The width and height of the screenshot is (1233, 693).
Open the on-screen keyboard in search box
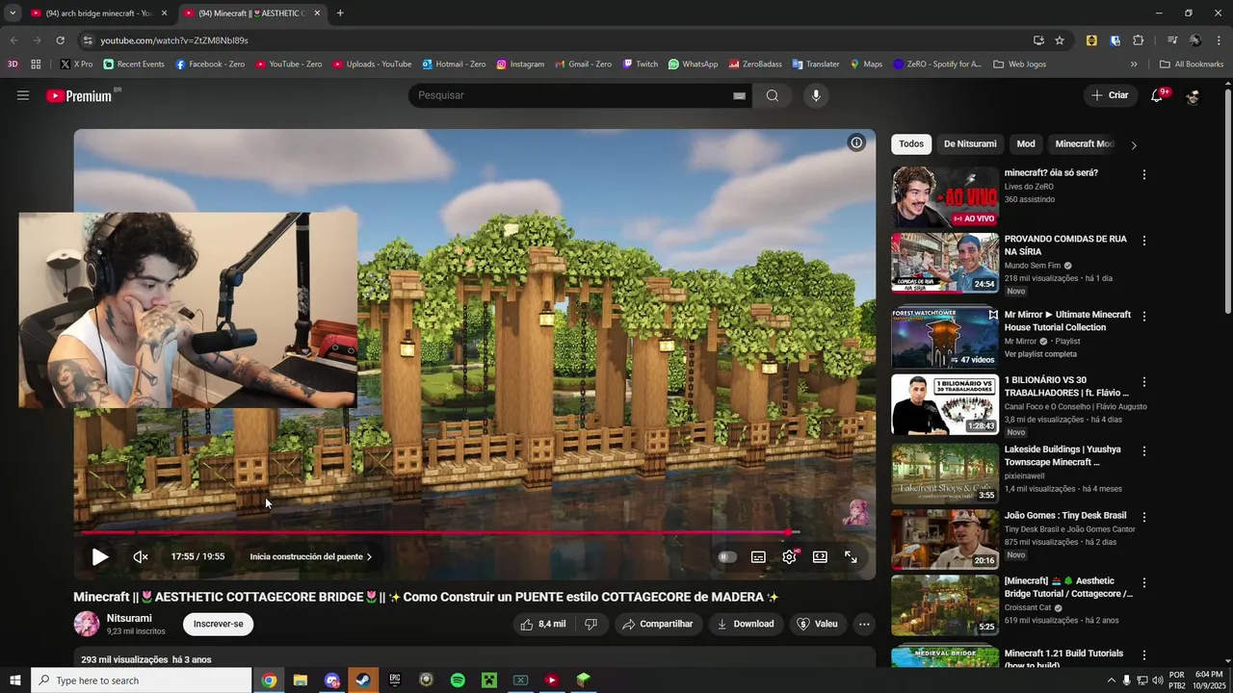point(739,95)
